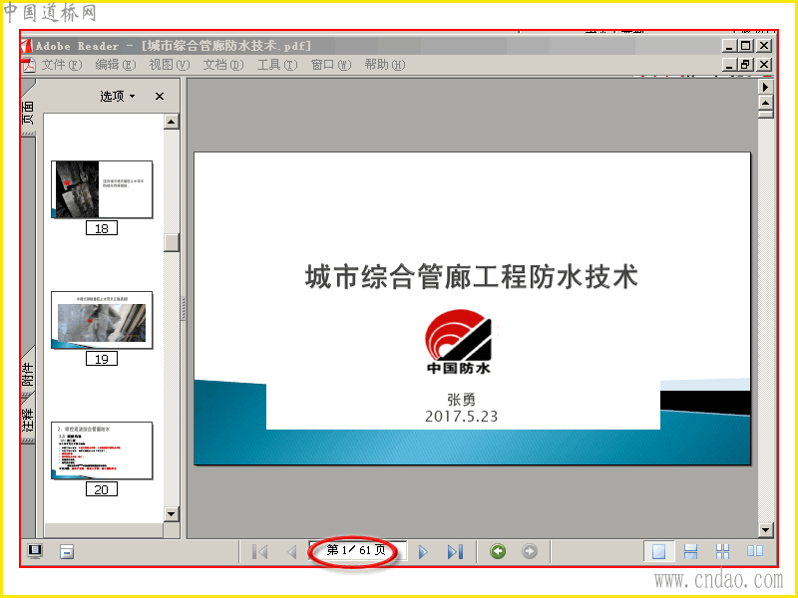798x598 pixels.
Task: Go to previous page arrow
Action: tap(292, 552)
